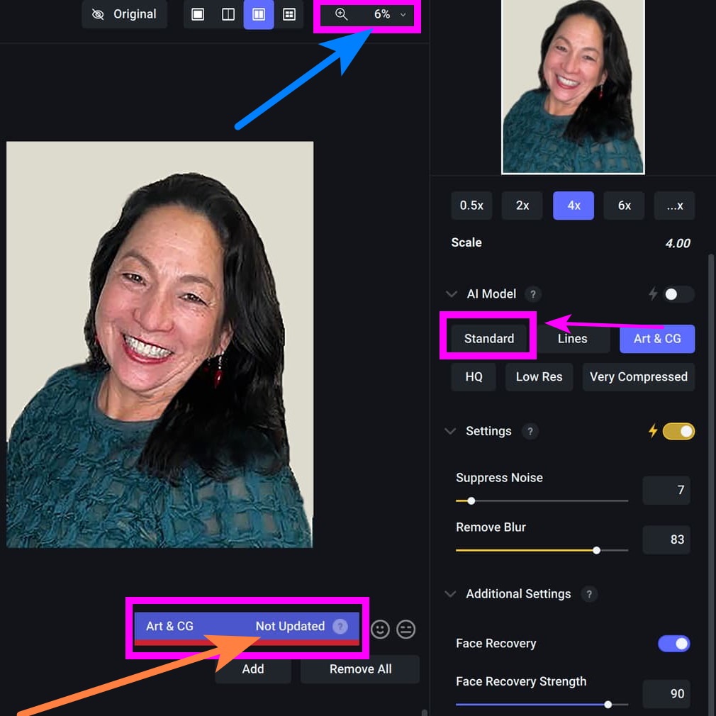Select the split view layout icon
Viewport: 716px width, 716px height.
(228, 15)
